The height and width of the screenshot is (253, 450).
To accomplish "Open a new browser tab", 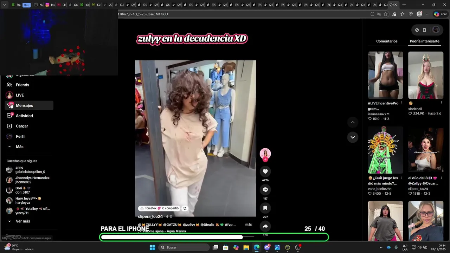I will click(404, 5).
